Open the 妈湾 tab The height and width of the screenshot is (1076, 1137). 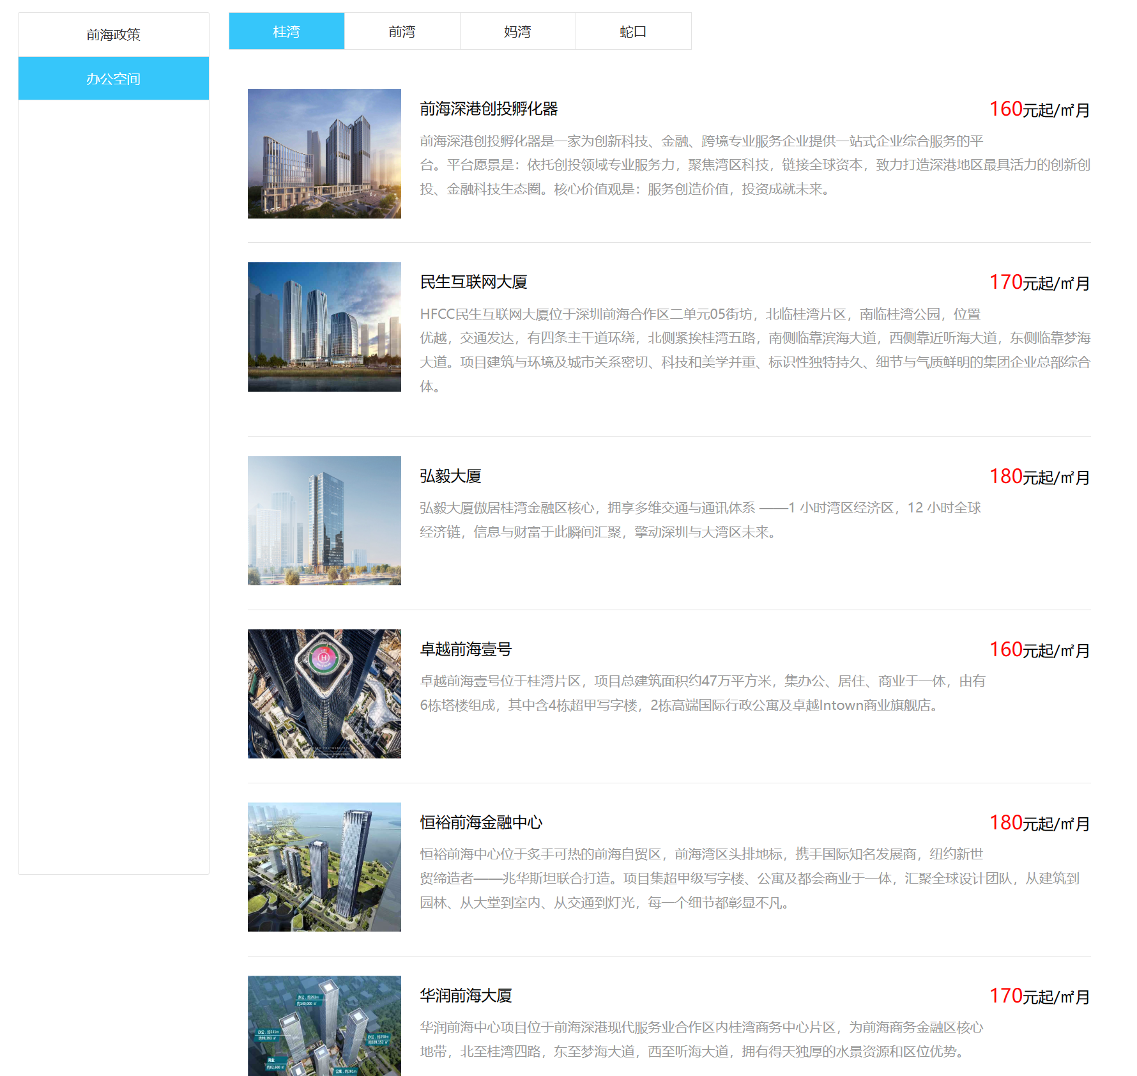tap(517, 31)
